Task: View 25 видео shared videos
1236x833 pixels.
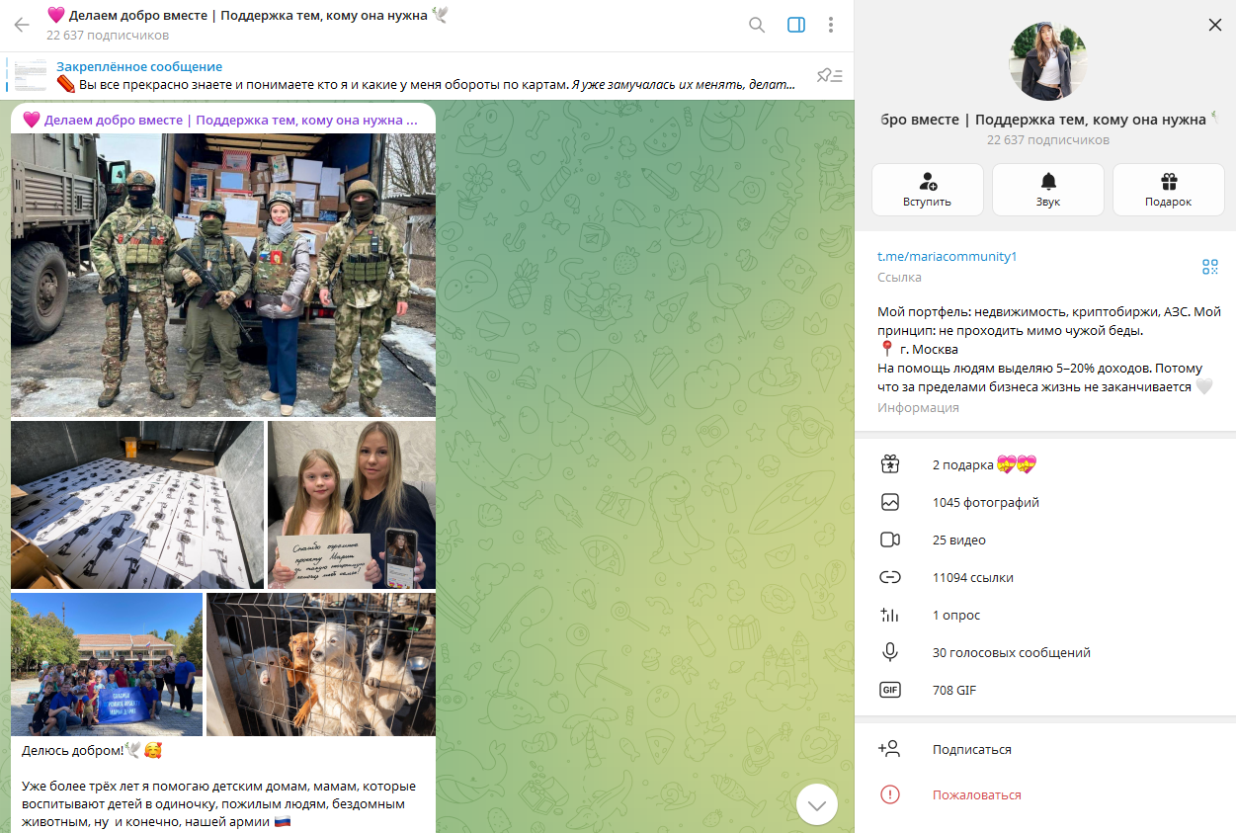Action: pos(1045,540)
